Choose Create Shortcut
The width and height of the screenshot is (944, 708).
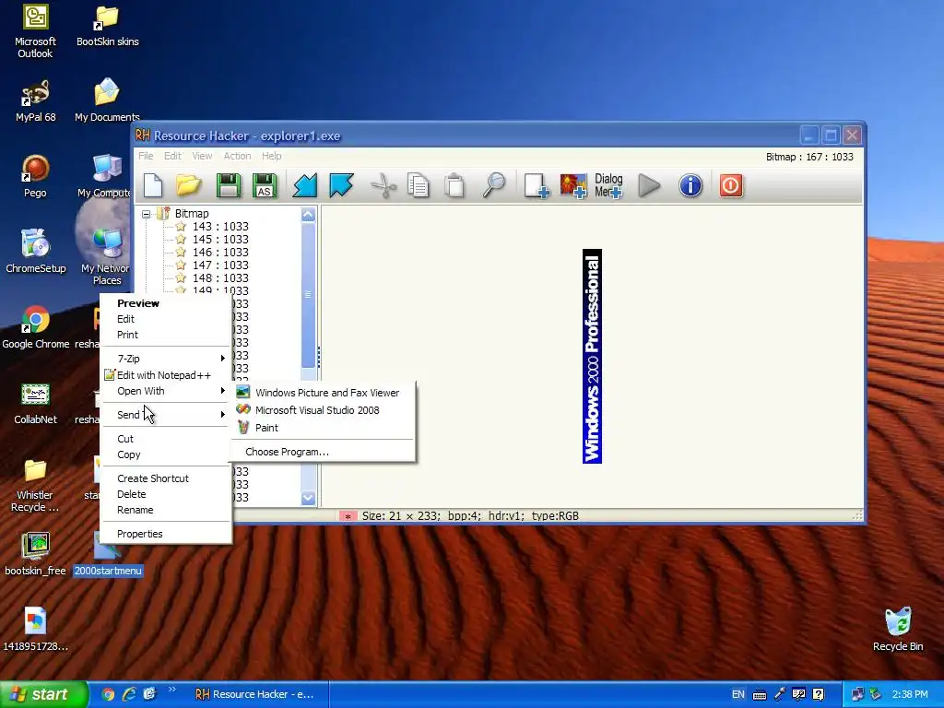166,478
